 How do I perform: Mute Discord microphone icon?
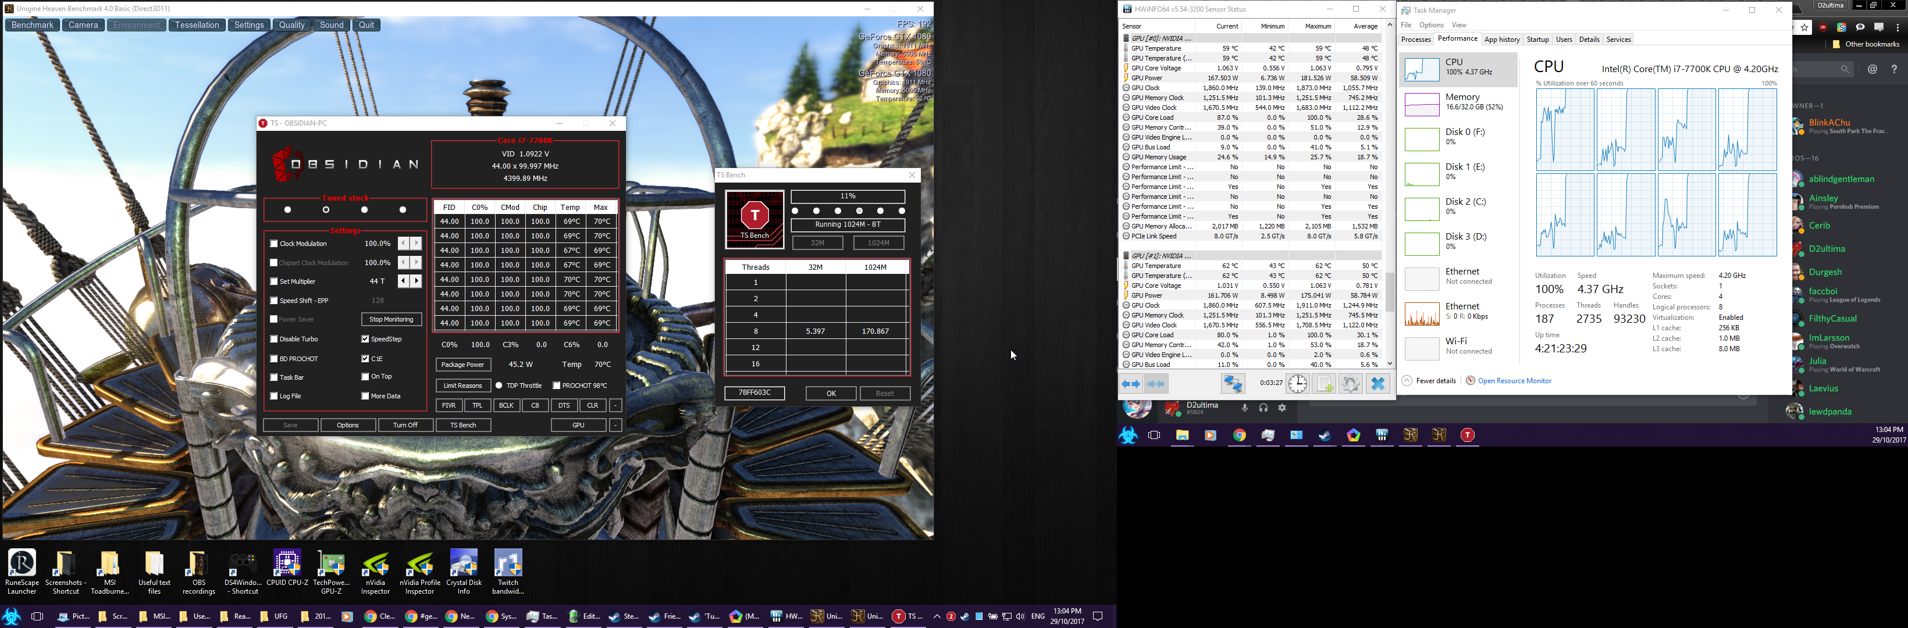(1245, 408)
